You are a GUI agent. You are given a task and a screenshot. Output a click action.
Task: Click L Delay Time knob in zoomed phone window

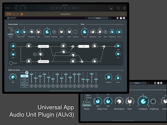[98, 101]
